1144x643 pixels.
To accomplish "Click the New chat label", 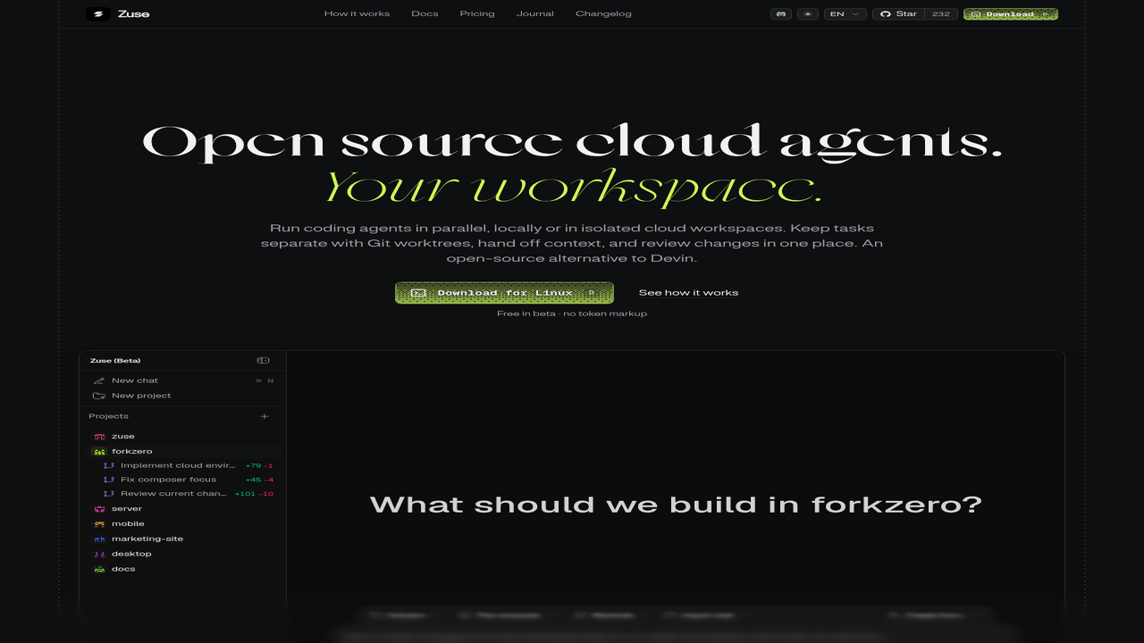I will pos(135,380).
